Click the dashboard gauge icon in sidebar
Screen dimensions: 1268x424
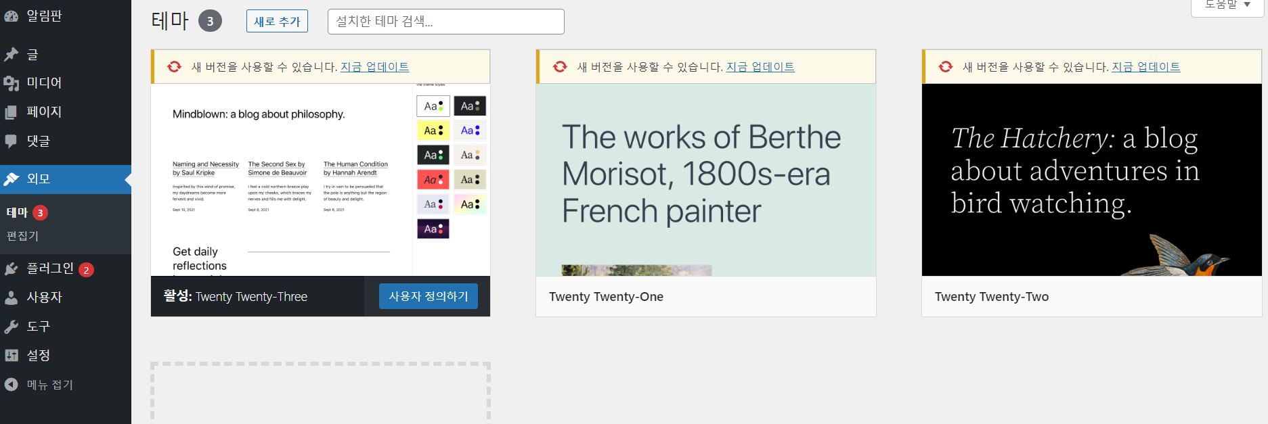[x=12, y=16]
